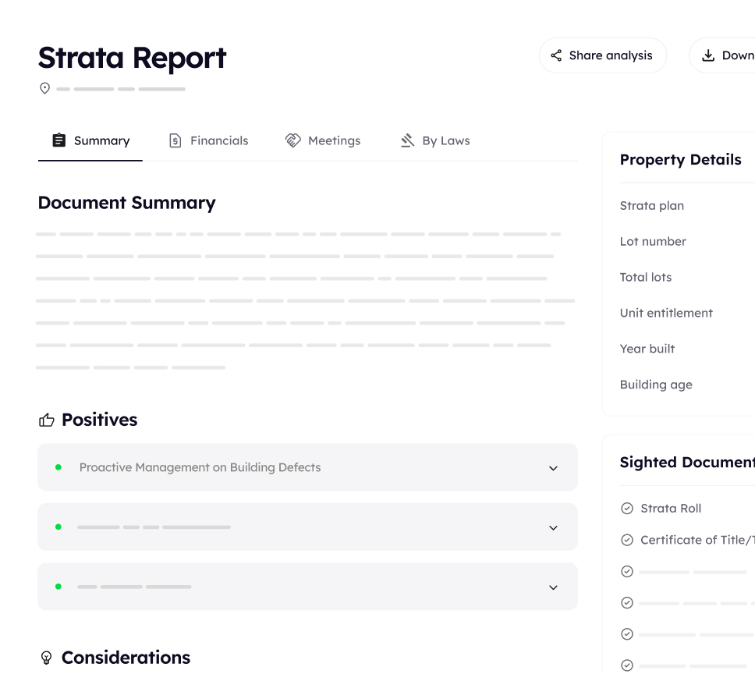Switch to the Financials tab
This screenshot has width=755, height=674.
(208, 140)
